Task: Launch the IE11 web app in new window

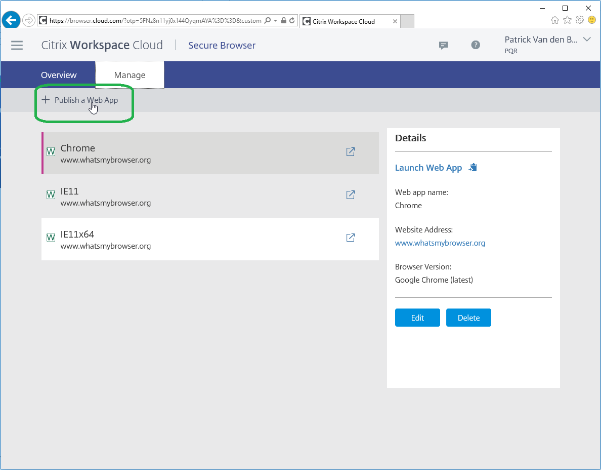Action: pos(350,194)
